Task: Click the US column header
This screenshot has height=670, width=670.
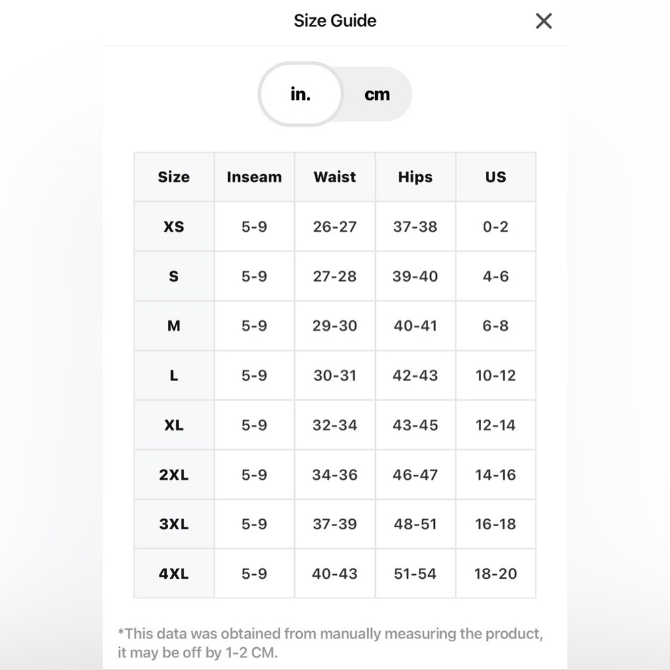Action: [496, 177]
